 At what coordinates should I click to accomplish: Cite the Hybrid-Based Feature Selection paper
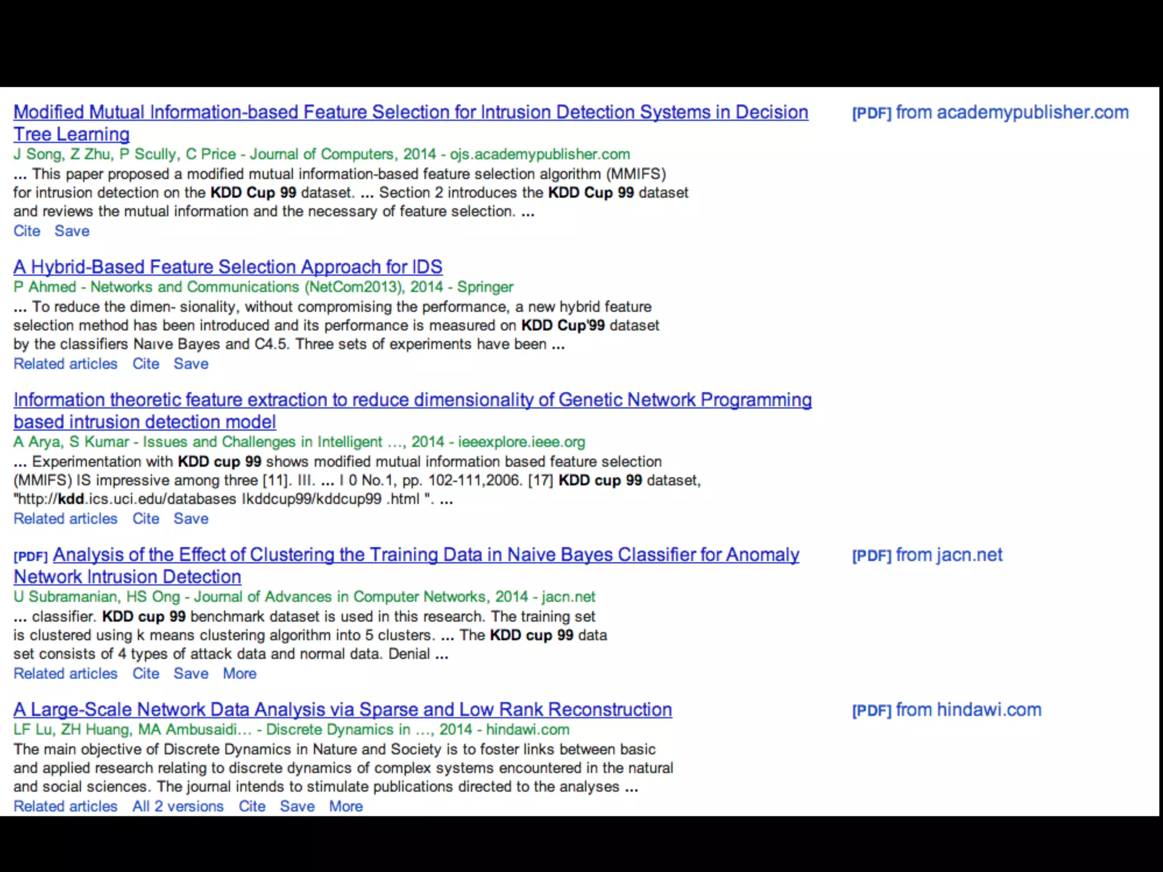[145, 364]
